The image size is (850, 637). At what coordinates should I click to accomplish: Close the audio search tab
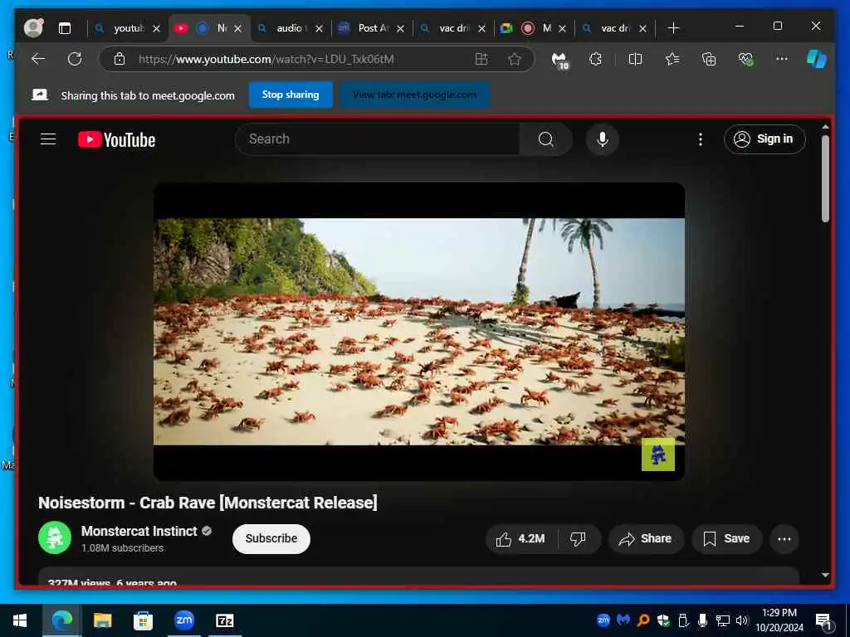[x=320, y=29]
